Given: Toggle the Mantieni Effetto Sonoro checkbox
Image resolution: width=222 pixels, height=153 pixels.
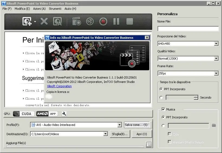Looking at the screenshot, I should pos(169,142).
